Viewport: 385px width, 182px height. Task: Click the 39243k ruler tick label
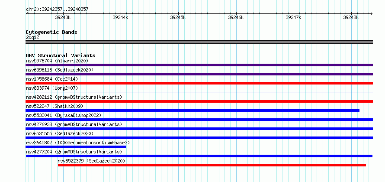[63, 18]
